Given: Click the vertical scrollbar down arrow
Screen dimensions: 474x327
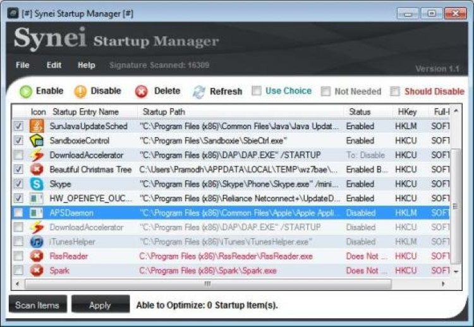Looking at the screenshot, I should (456, 271).
